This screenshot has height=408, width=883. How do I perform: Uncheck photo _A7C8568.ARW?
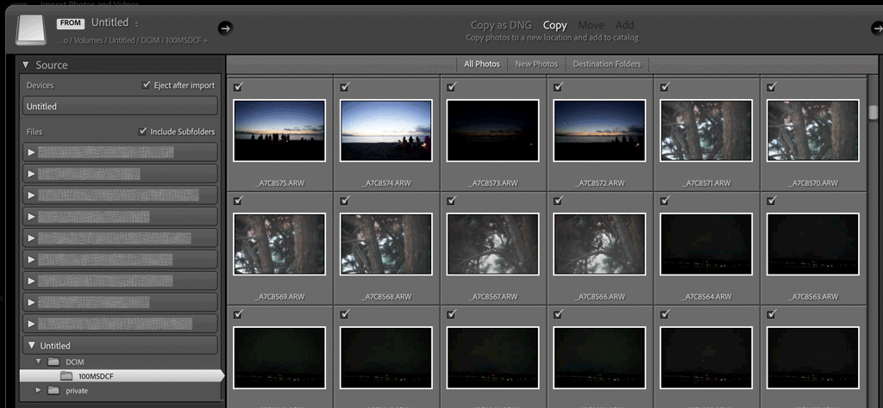click(x=345, y=200)
